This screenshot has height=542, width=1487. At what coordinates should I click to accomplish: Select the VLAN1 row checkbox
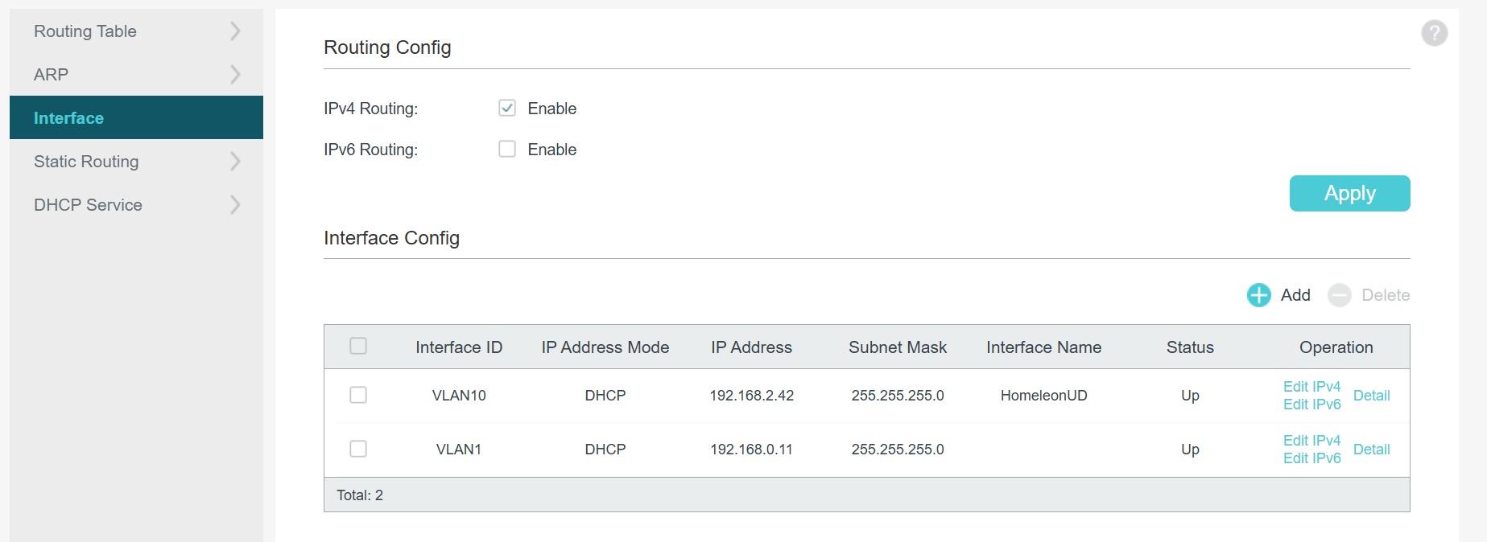(358, 449)
